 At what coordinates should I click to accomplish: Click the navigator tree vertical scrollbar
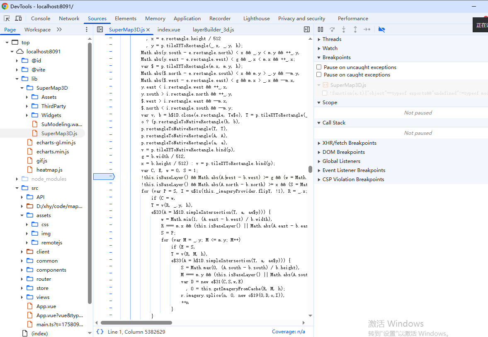click(x=90, y=173)
